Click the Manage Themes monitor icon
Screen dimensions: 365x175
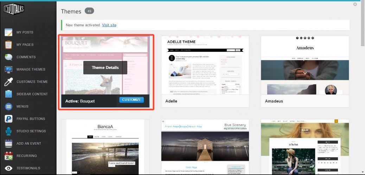coord(8,69)
